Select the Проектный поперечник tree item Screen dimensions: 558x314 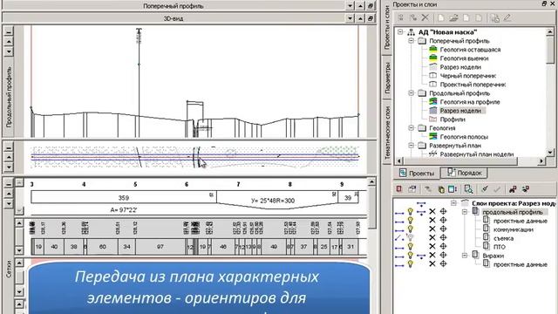(x=473, y=85)
